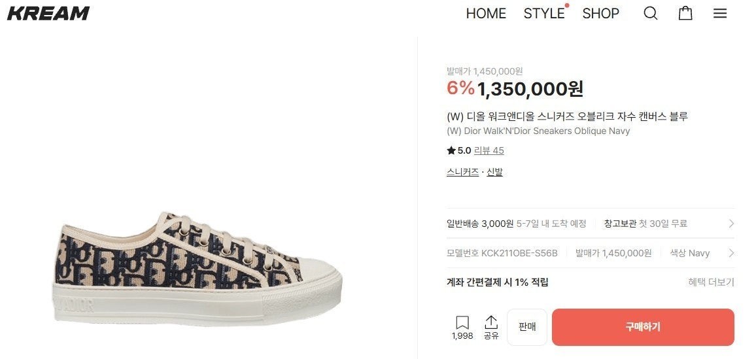Open the STYLE menu

point(543,13)
